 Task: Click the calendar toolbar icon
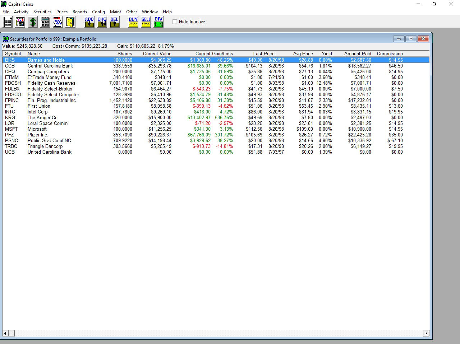[x=57, y=22]
